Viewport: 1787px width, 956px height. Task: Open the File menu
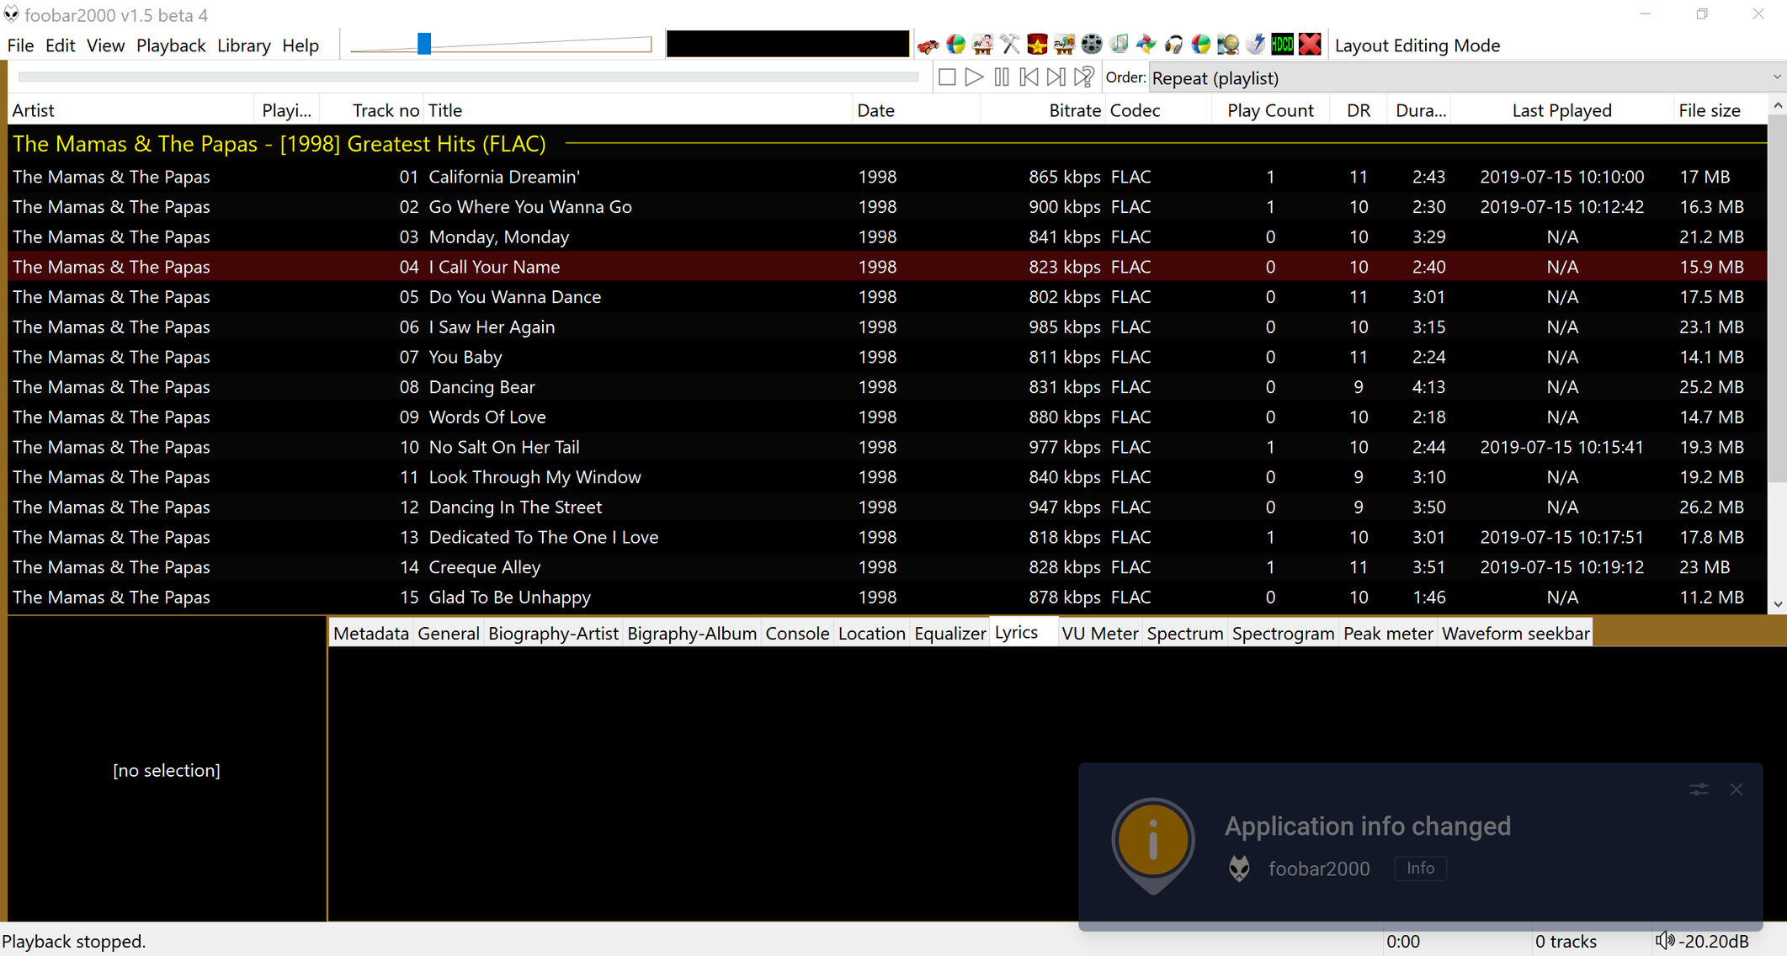(x=20, y=45)
